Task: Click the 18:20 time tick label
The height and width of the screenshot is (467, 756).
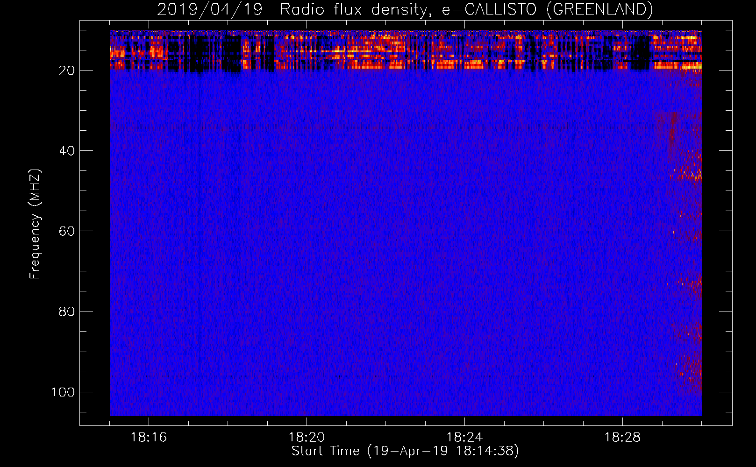Action: 307,438
